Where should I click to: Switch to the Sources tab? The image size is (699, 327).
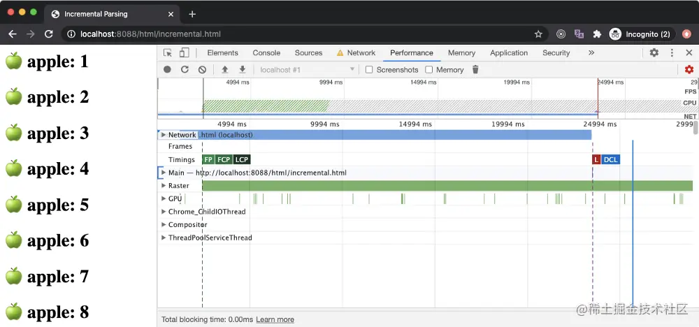coord(308,52)
